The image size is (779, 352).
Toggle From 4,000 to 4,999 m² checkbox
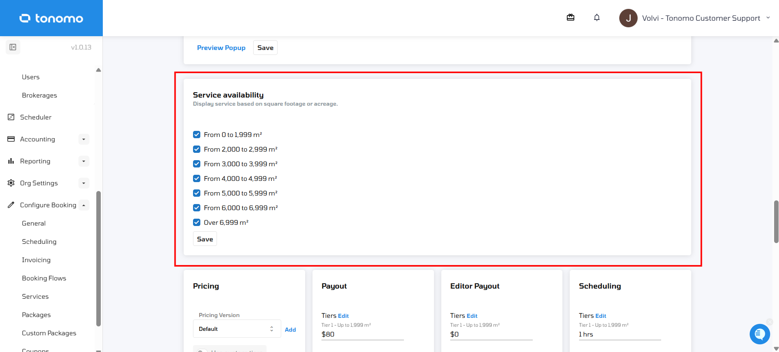[x=197, y=178]
